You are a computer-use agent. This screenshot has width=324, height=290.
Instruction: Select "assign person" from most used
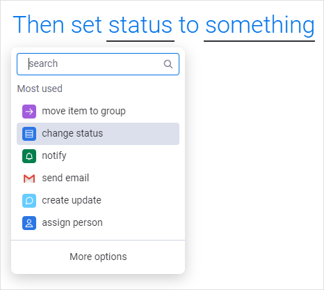(x=98, y=223)
